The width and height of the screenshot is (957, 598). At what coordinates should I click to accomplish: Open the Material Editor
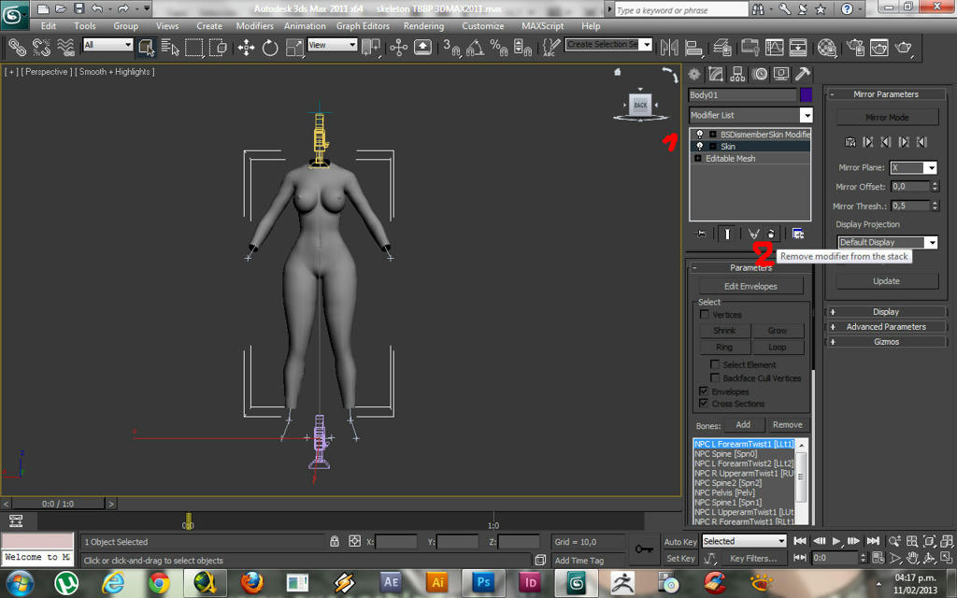(x=826, y=48)
